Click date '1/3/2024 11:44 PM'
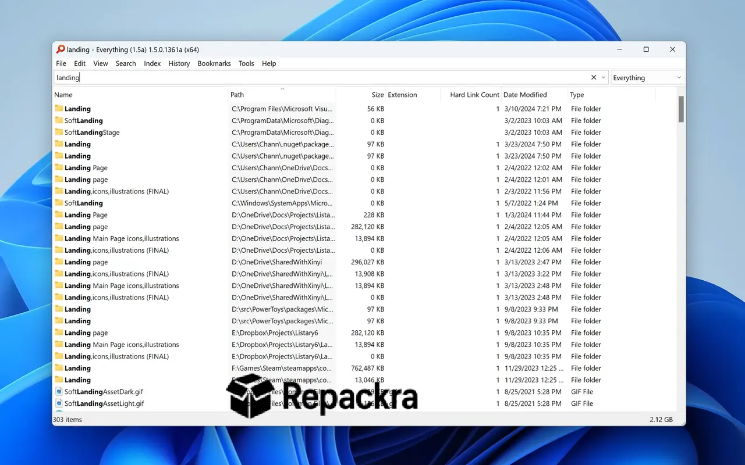The width and height of the screenshot is (745, 465). 533,215
